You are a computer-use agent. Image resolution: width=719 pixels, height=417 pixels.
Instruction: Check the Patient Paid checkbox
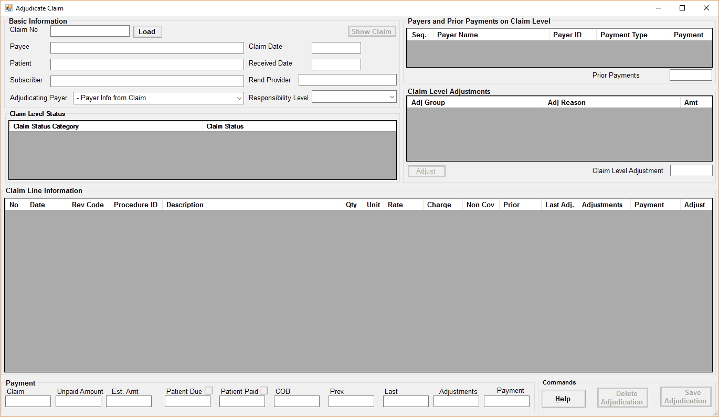[263, 390]
